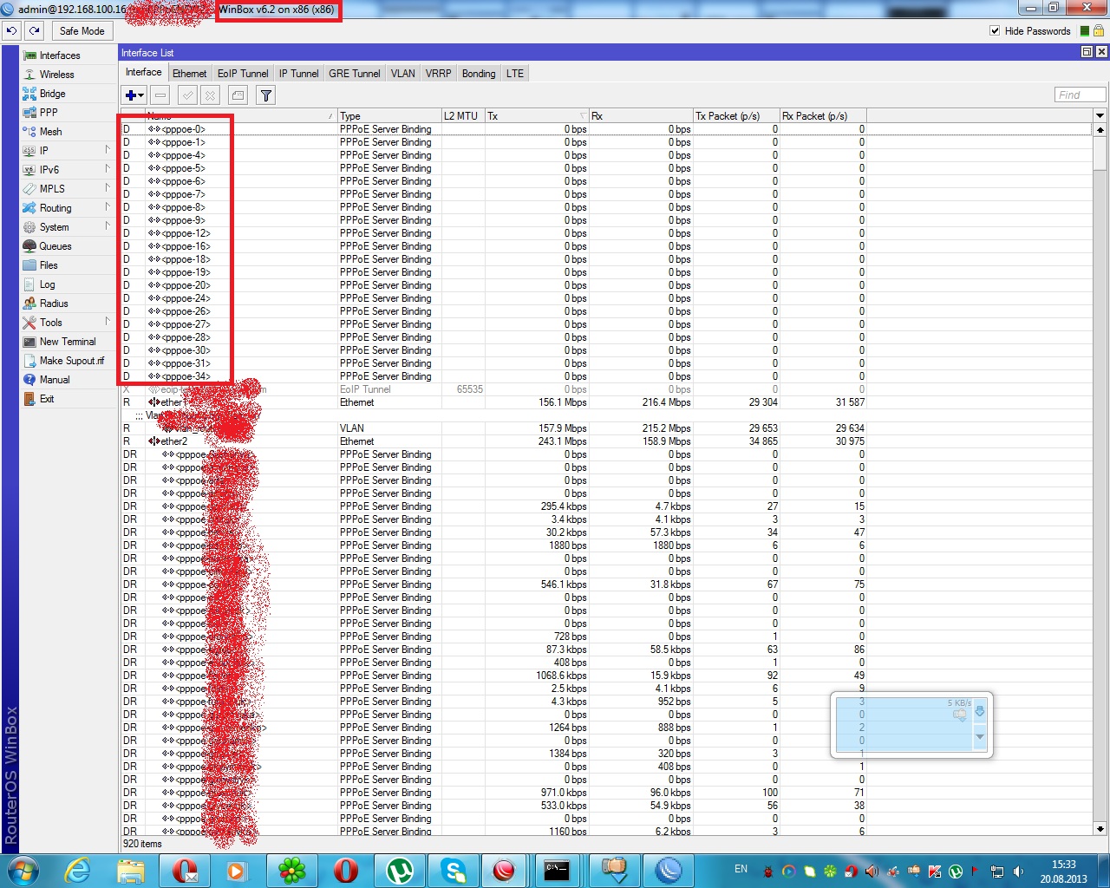Open the column chooser dropdown arrow
1110x888 pixels.
point(1100,115)
